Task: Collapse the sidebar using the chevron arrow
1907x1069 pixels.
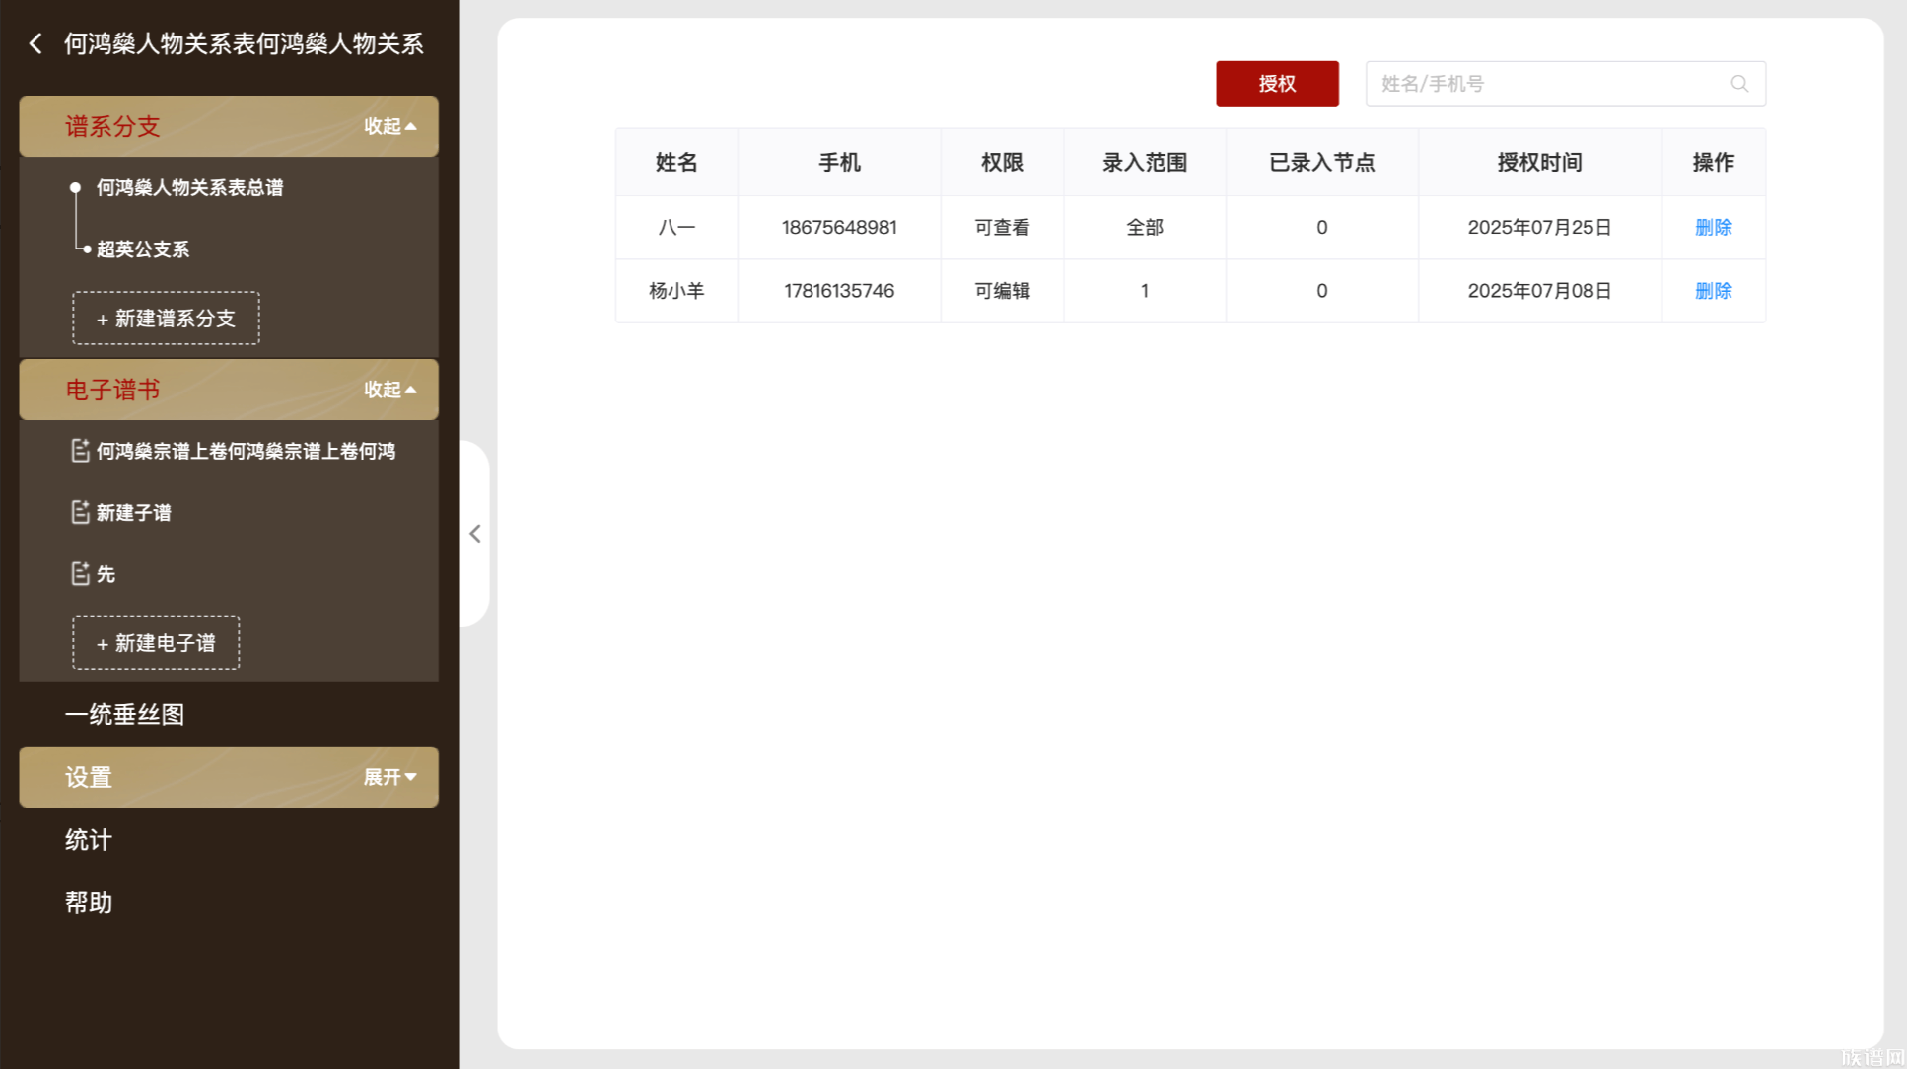Action: 475,534
